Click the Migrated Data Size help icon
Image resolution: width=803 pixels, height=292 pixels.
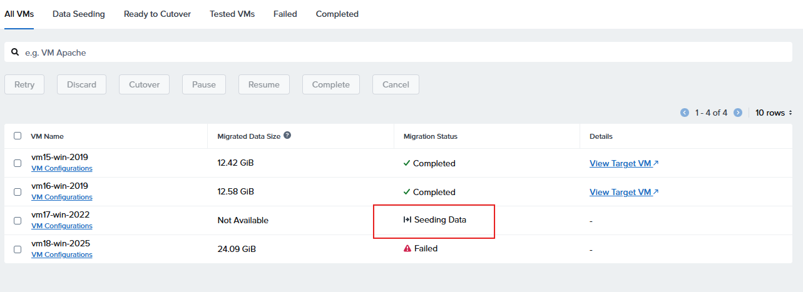pyautogui.click(x=287, y=135)
